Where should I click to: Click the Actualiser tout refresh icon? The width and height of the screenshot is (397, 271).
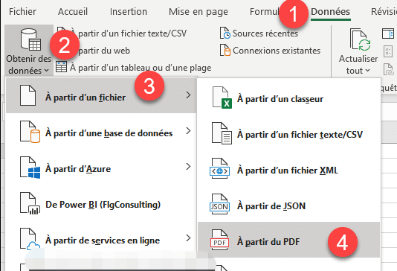[360, 40]
